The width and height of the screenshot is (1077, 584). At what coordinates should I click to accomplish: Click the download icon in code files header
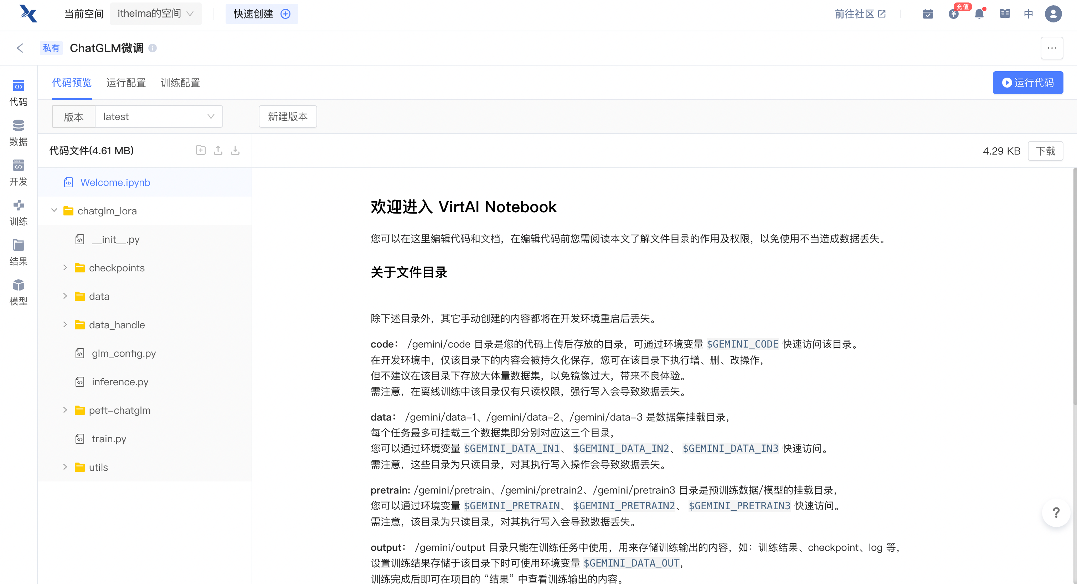[x=235, y=150]
